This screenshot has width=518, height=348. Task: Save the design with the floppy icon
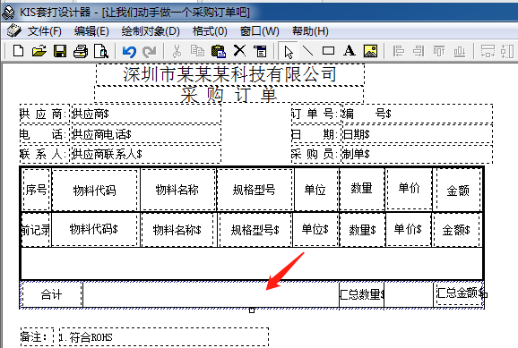[60, 51]
